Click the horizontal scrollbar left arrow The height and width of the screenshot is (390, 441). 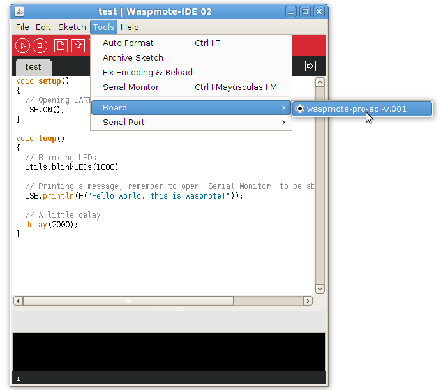(x=19, y=301)
